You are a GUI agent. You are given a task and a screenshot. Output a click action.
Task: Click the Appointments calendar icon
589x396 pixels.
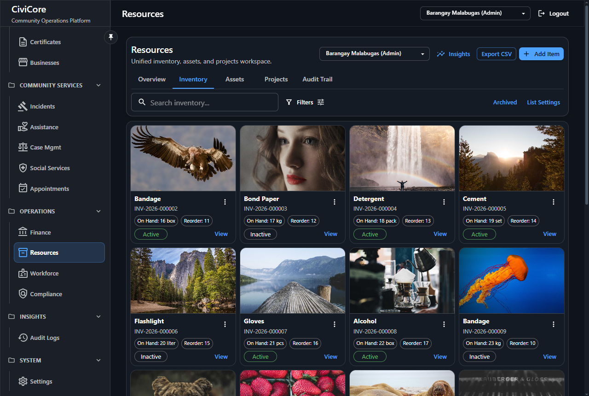pos(23,189)
